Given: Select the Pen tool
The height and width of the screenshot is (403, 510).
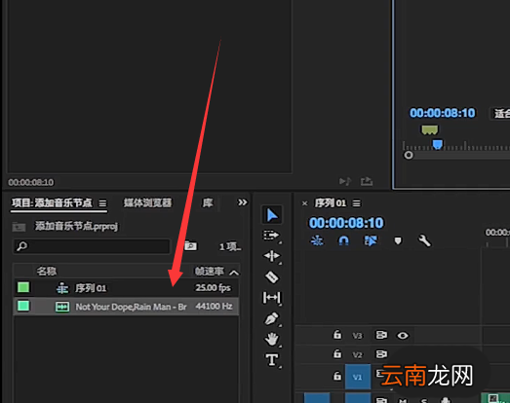Looking at the screenshot, I should pyautogui.click(x=272, y=319).
